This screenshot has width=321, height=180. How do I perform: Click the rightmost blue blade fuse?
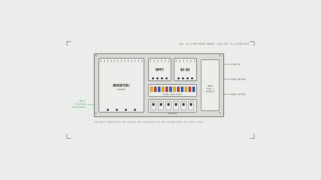194,89
